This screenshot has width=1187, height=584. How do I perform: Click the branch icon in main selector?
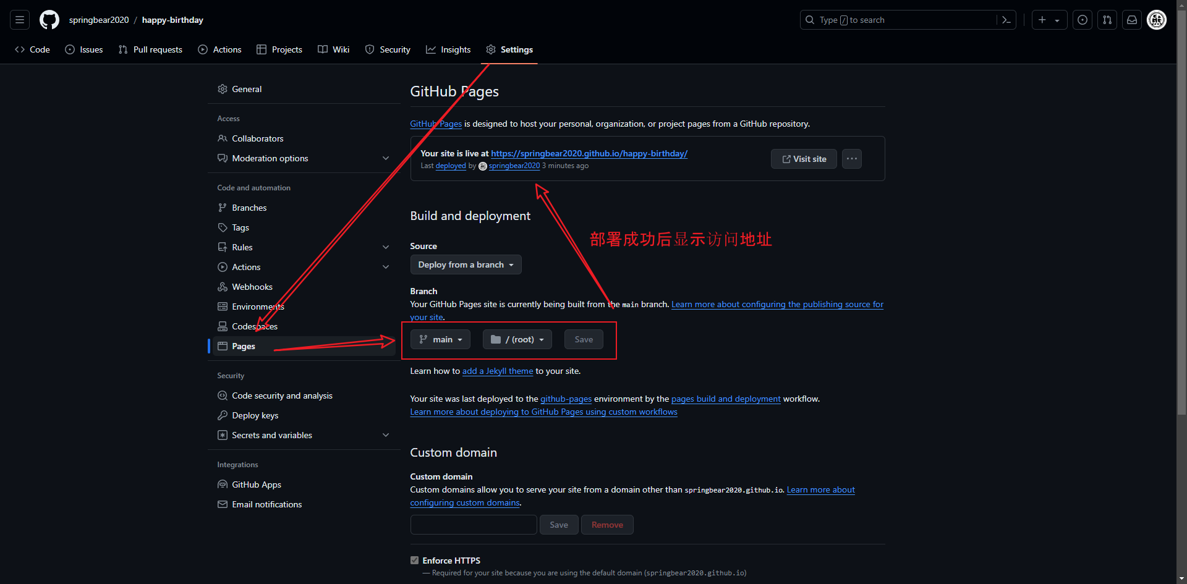tap(423, 339)
